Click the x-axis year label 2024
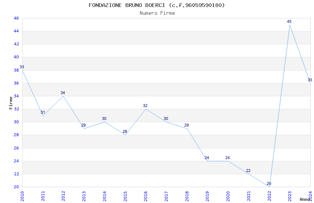Viewport: 314px width, 203px height. point(311,196)
